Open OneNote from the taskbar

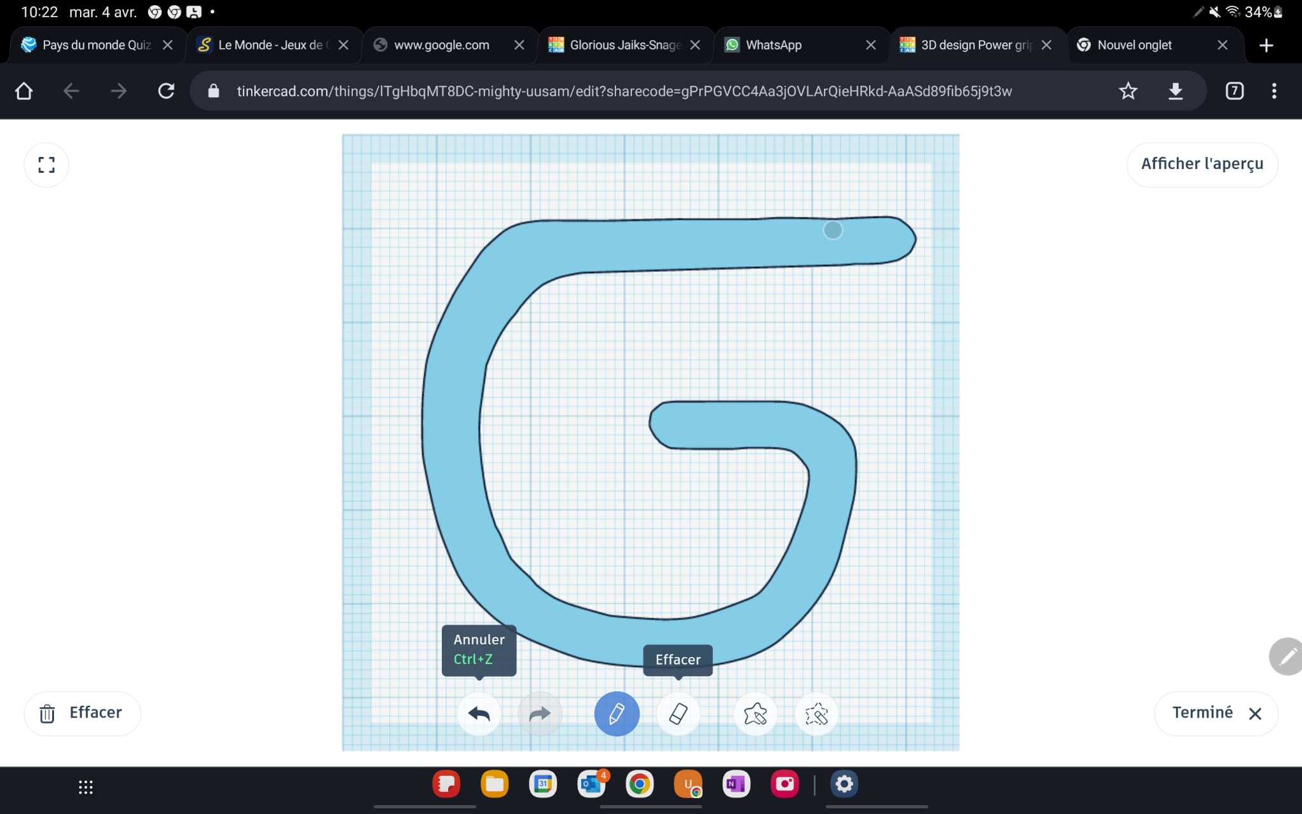[x=736, y=784]
